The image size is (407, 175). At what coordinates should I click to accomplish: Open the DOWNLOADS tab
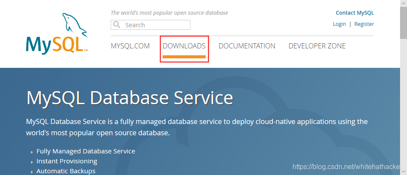[x=184, y=46]
